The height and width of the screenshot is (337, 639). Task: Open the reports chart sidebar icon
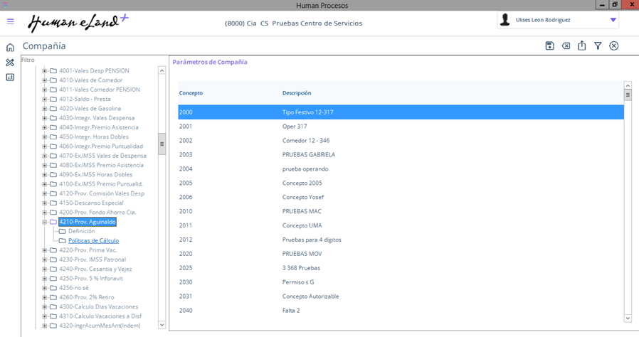pos(10,77)
